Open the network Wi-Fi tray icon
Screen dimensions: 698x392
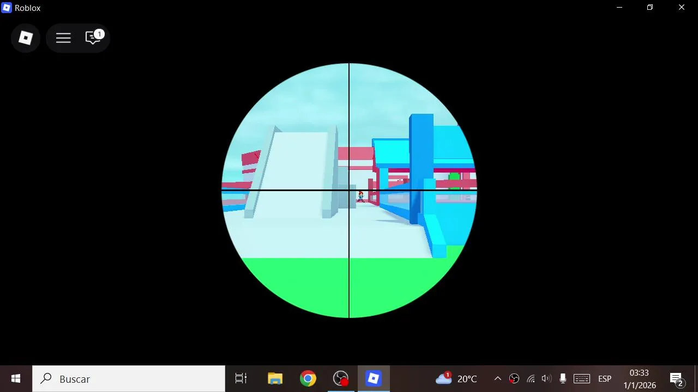[x=530, y=378]
